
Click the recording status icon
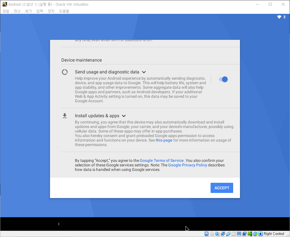[x=244, y=234]
